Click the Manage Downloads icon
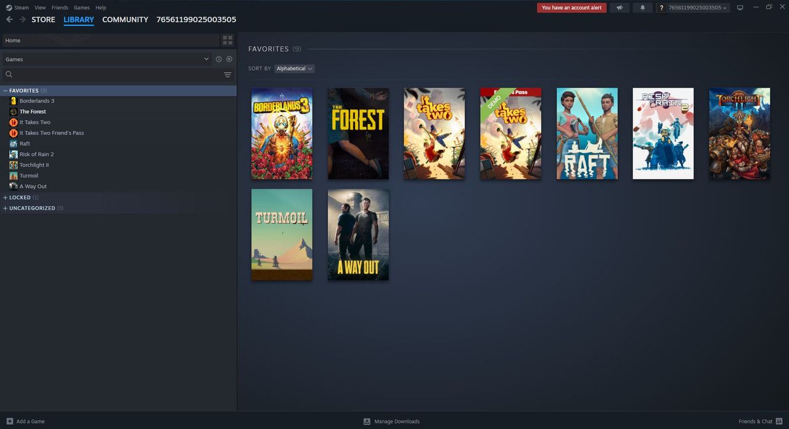Image resolution: width=789 pixels, height=429 pixels. [367, 422]
